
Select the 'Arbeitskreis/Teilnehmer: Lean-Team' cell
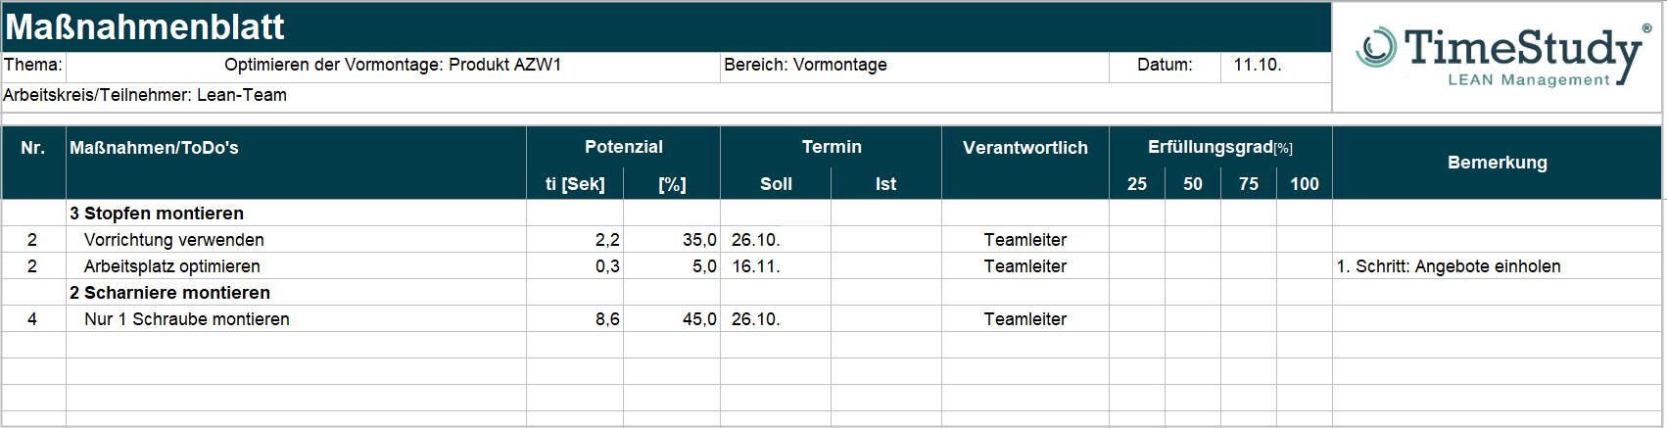tap(145, 95)
